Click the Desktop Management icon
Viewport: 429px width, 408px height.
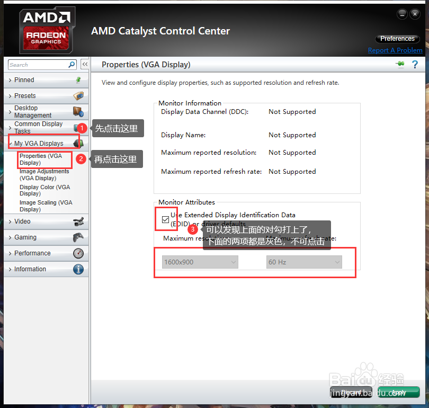click(x=78, y=112)
